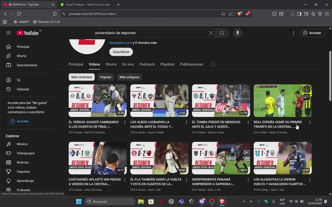332x207 pixels.
Task: Open the Publicaciones tab
Action: pyautogui.click(x=191, y=64)
